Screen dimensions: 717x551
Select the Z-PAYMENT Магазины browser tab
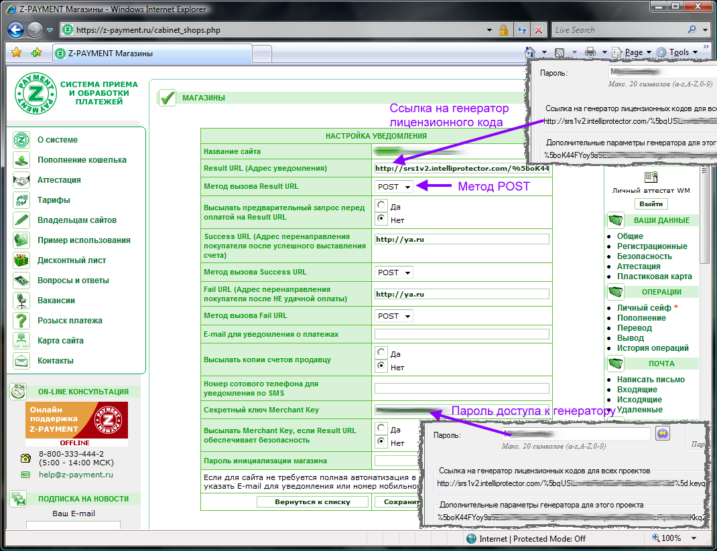152,54
